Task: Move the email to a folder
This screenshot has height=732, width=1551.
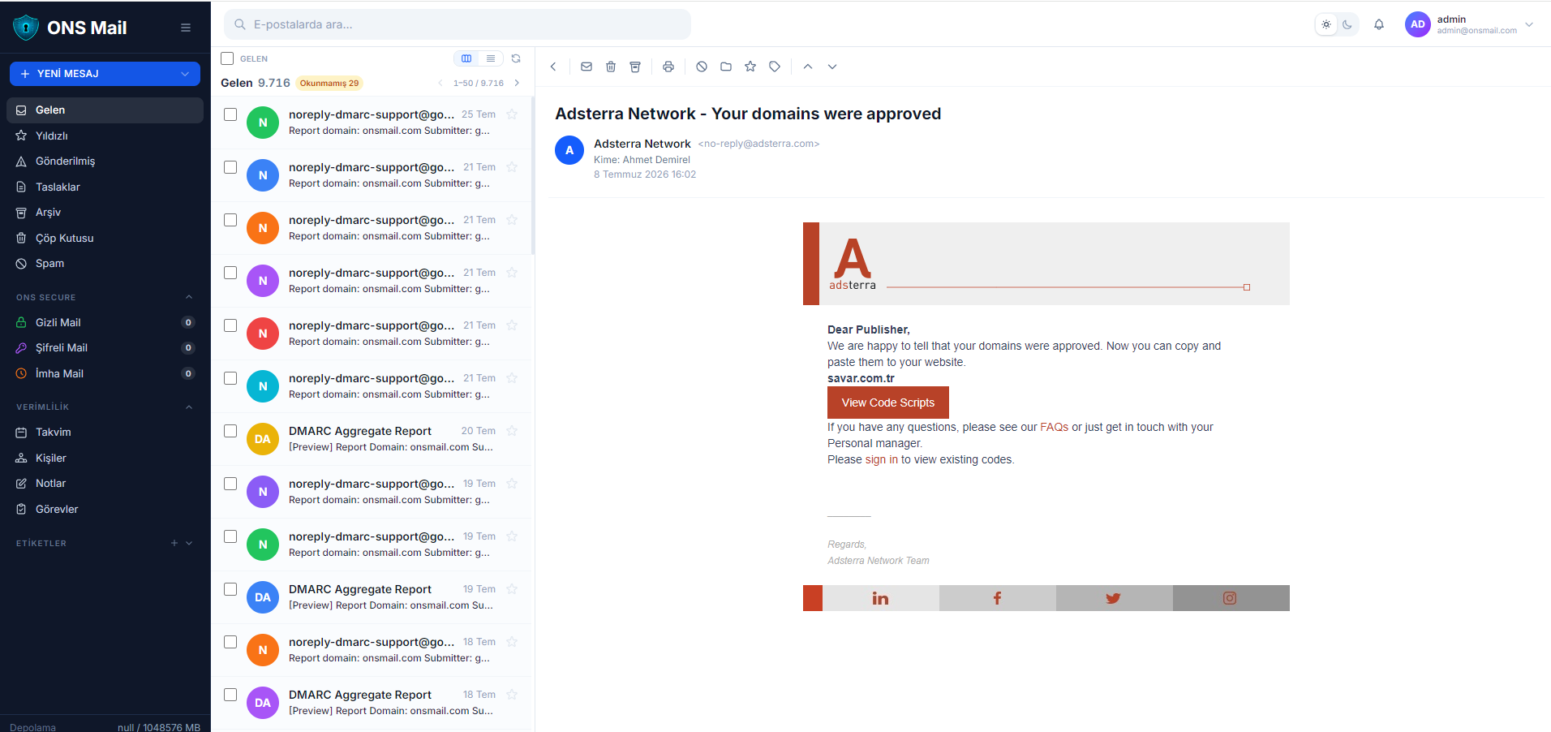Action: 726,67
